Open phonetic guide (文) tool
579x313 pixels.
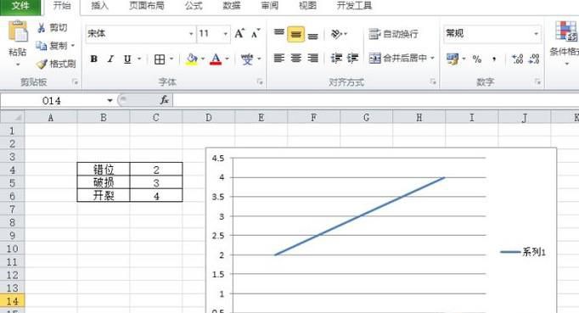pyautogui.click(x=247, y=59)
